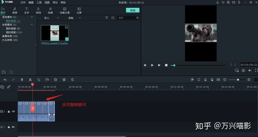Image resolution: width=258 pixels, height=137 pixels.
Task: Switch to the 文字 text tab
Action: [27, 11]
